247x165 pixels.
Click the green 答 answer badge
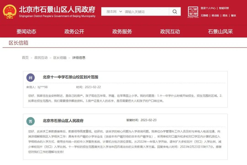pos(30,121)
